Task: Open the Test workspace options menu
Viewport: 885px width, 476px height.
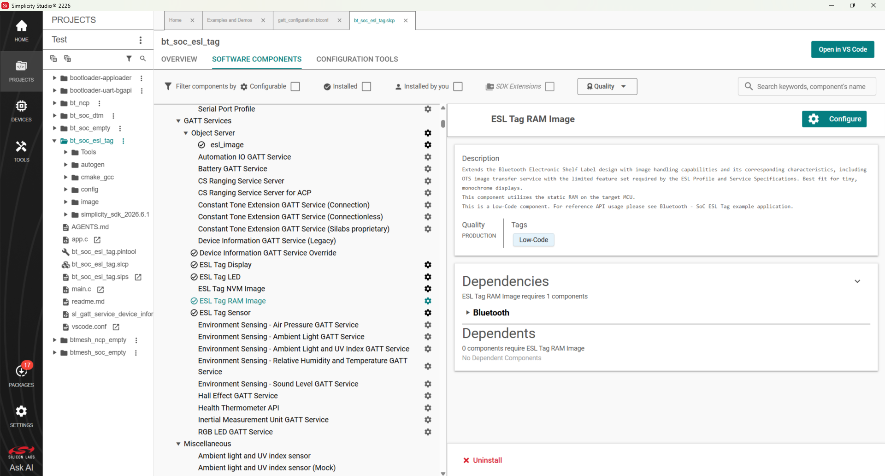Action: click(141, 40)
